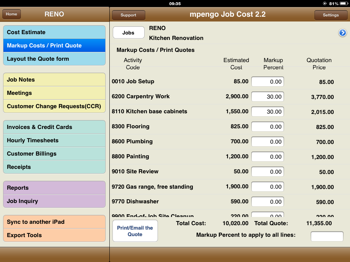Select Invoices & Credit Cards
The height and width of the screenshot is (262, 350).
point(54,127)
